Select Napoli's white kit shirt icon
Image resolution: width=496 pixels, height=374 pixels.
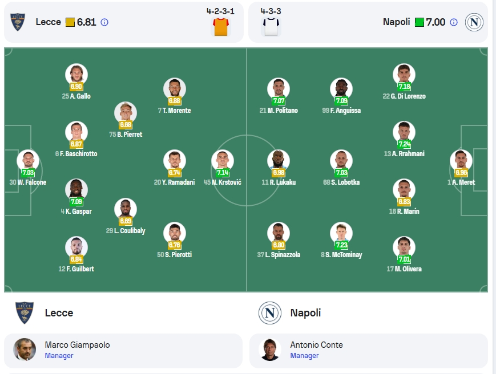[x=271, y=27]
